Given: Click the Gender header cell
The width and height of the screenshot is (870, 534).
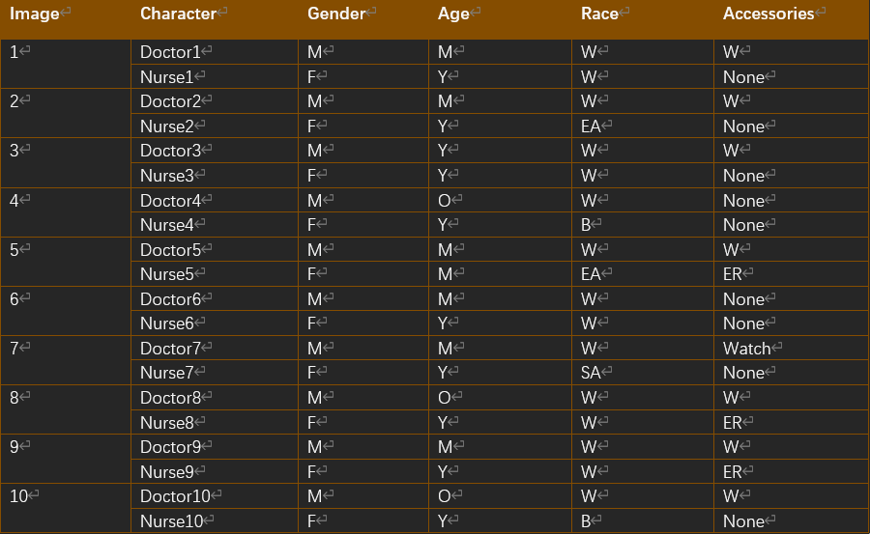Looking at the screenshot, I should tap(336, 14).
